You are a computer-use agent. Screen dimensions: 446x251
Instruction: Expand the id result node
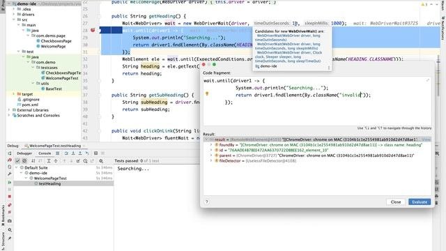pyautogui.click(x=211, y=150)
